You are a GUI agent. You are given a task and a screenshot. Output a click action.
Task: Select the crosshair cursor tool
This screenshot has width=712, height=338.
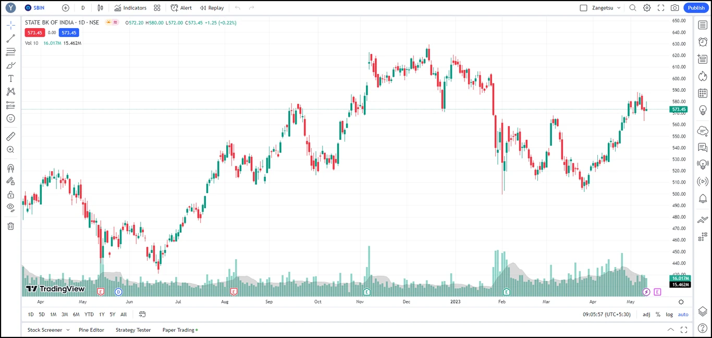coord(10,25)
